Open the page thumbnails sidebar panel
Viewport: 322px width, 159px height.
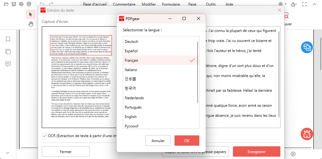[x=8, y=52]
